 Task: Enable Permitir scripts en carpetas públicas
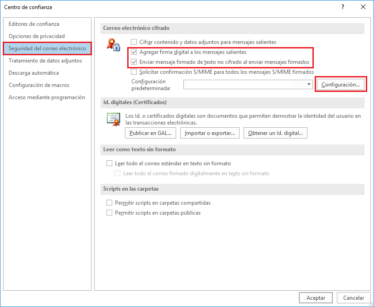pos(109,213)
